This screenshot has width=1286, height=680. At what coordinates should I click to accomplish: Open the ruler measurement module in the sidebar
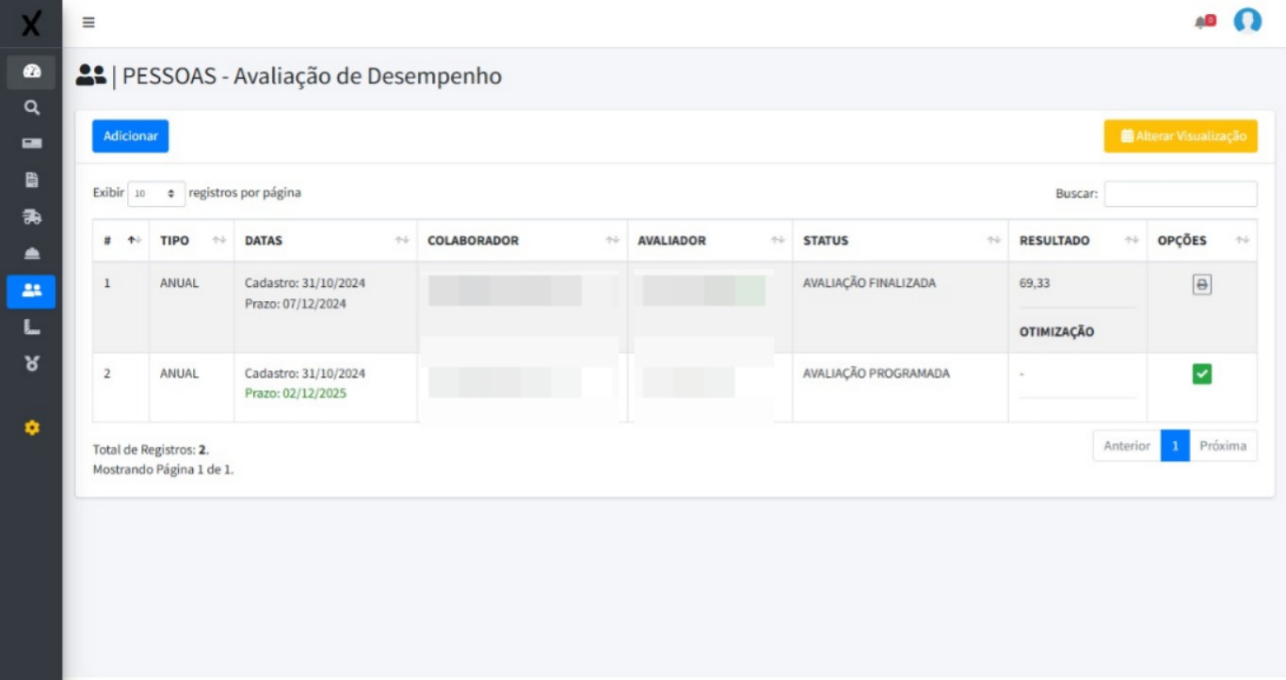[31, 326]
